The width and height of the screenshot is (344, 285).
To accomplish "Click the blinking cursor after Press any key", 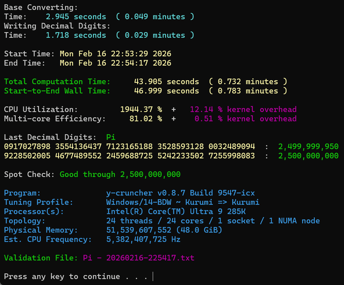I will (x=152, y=276).
